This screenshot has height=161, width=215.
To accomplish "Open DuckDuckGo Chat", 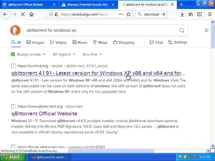I will tap(156, 42).
